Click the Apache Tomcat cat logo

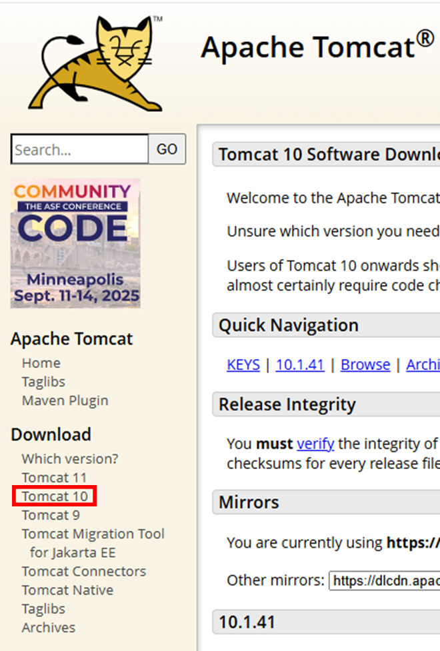[x=95, y=62]
